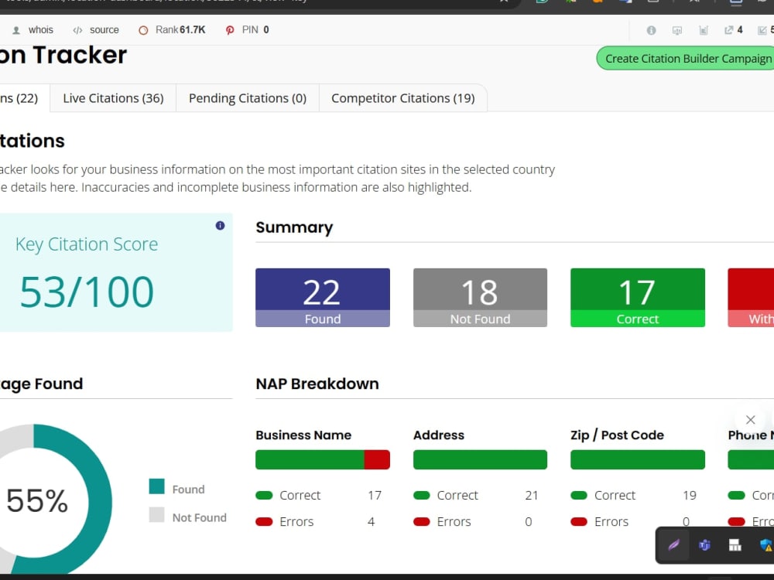The width and height of the screenshot is (774, 580).
Task: Click the Summary heading
Action: click(x=294, y=227)
